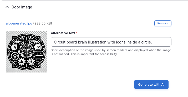Remove the uploaded door image
The image size is (188, 97).
(163, 23)
